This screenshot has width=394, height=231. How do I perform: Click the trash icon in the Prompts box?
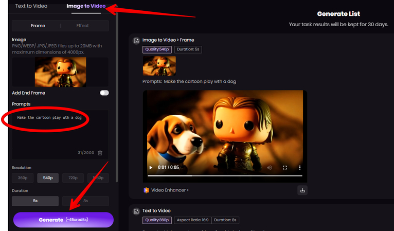pos(100,153)
